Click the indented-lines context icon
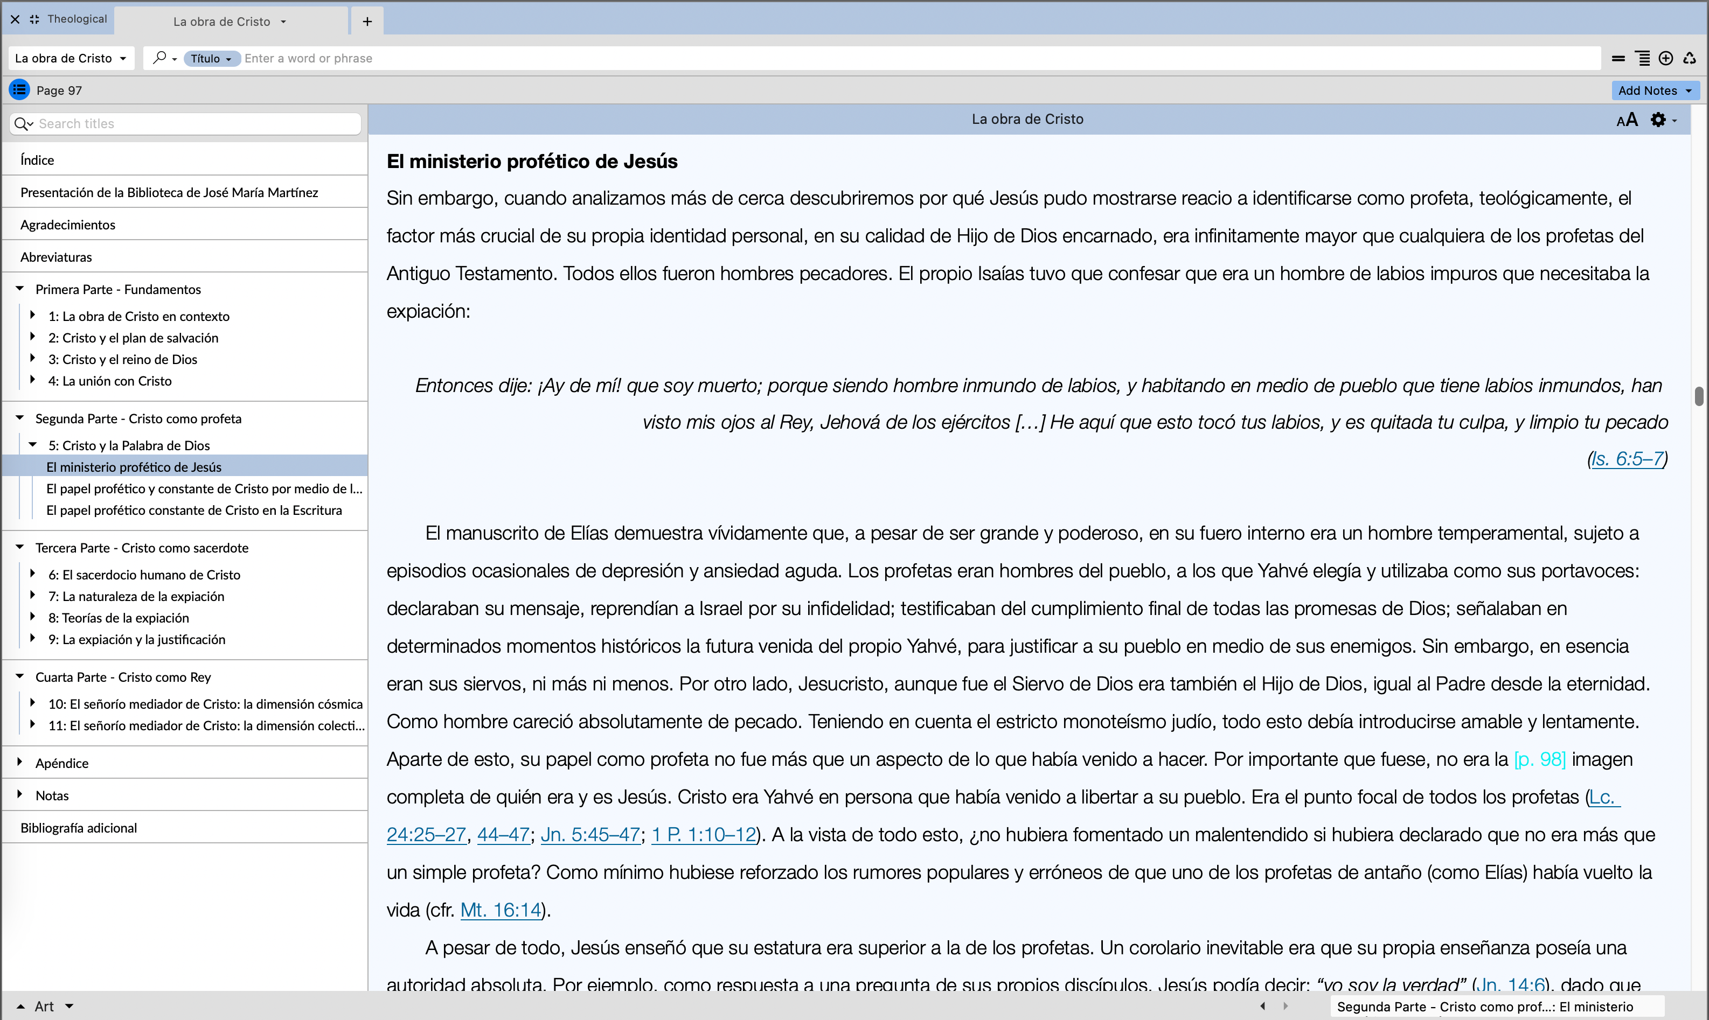 coord(1642,58)
